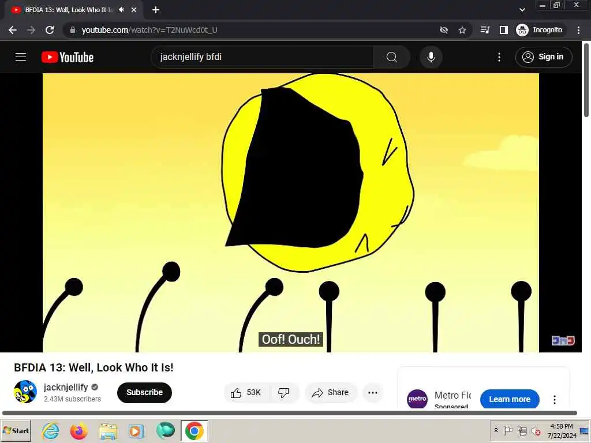Open the third-party cookies blocked eye icon
The width and height of the screenshot is (591, 443).
(x=444, y=30)
